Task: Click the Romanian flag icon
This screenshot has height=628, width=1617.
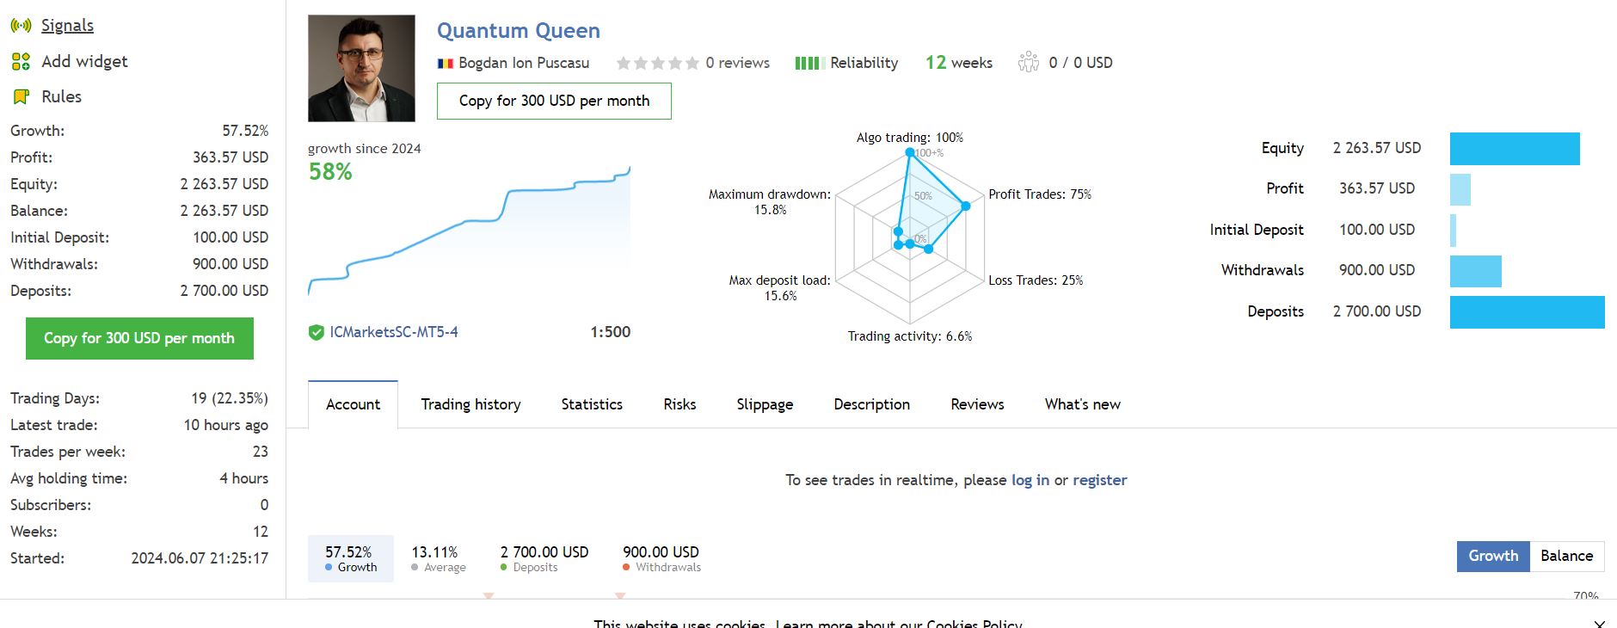Action: (445, 62)
